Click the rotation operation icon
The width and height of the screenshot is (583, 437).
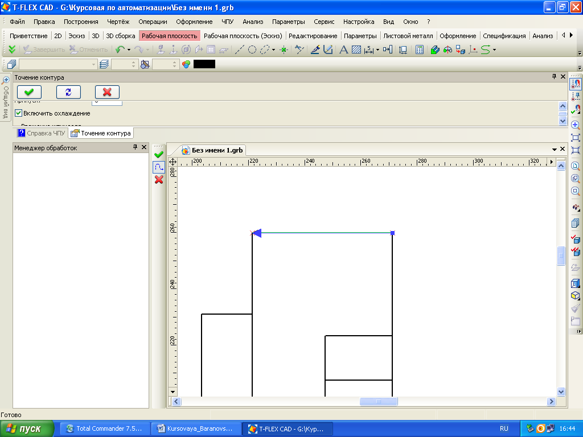pyautogui.click(x=447, y=50)
